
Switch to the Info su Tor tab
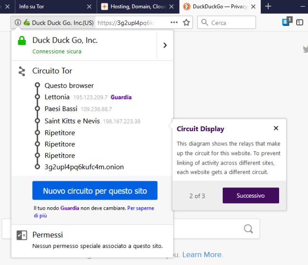[56, 7]
